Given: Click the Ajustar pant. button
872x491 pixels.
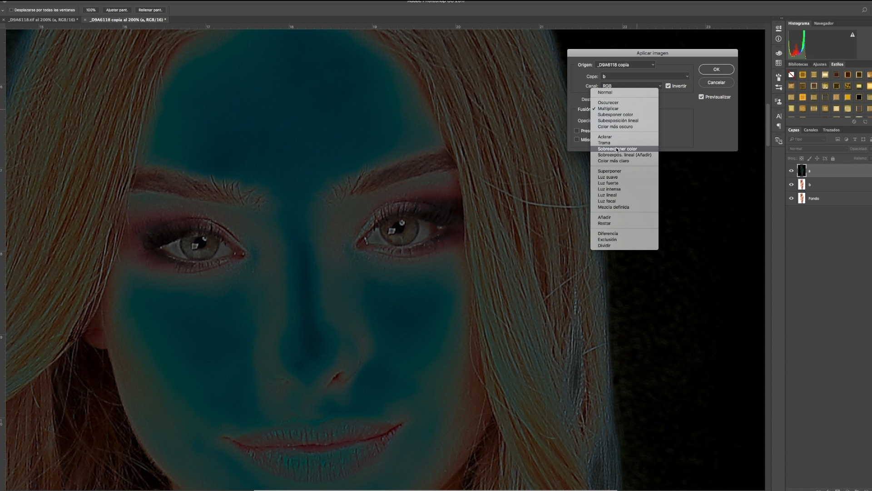Looking at the screenshot, I should (x=117, y=10).
